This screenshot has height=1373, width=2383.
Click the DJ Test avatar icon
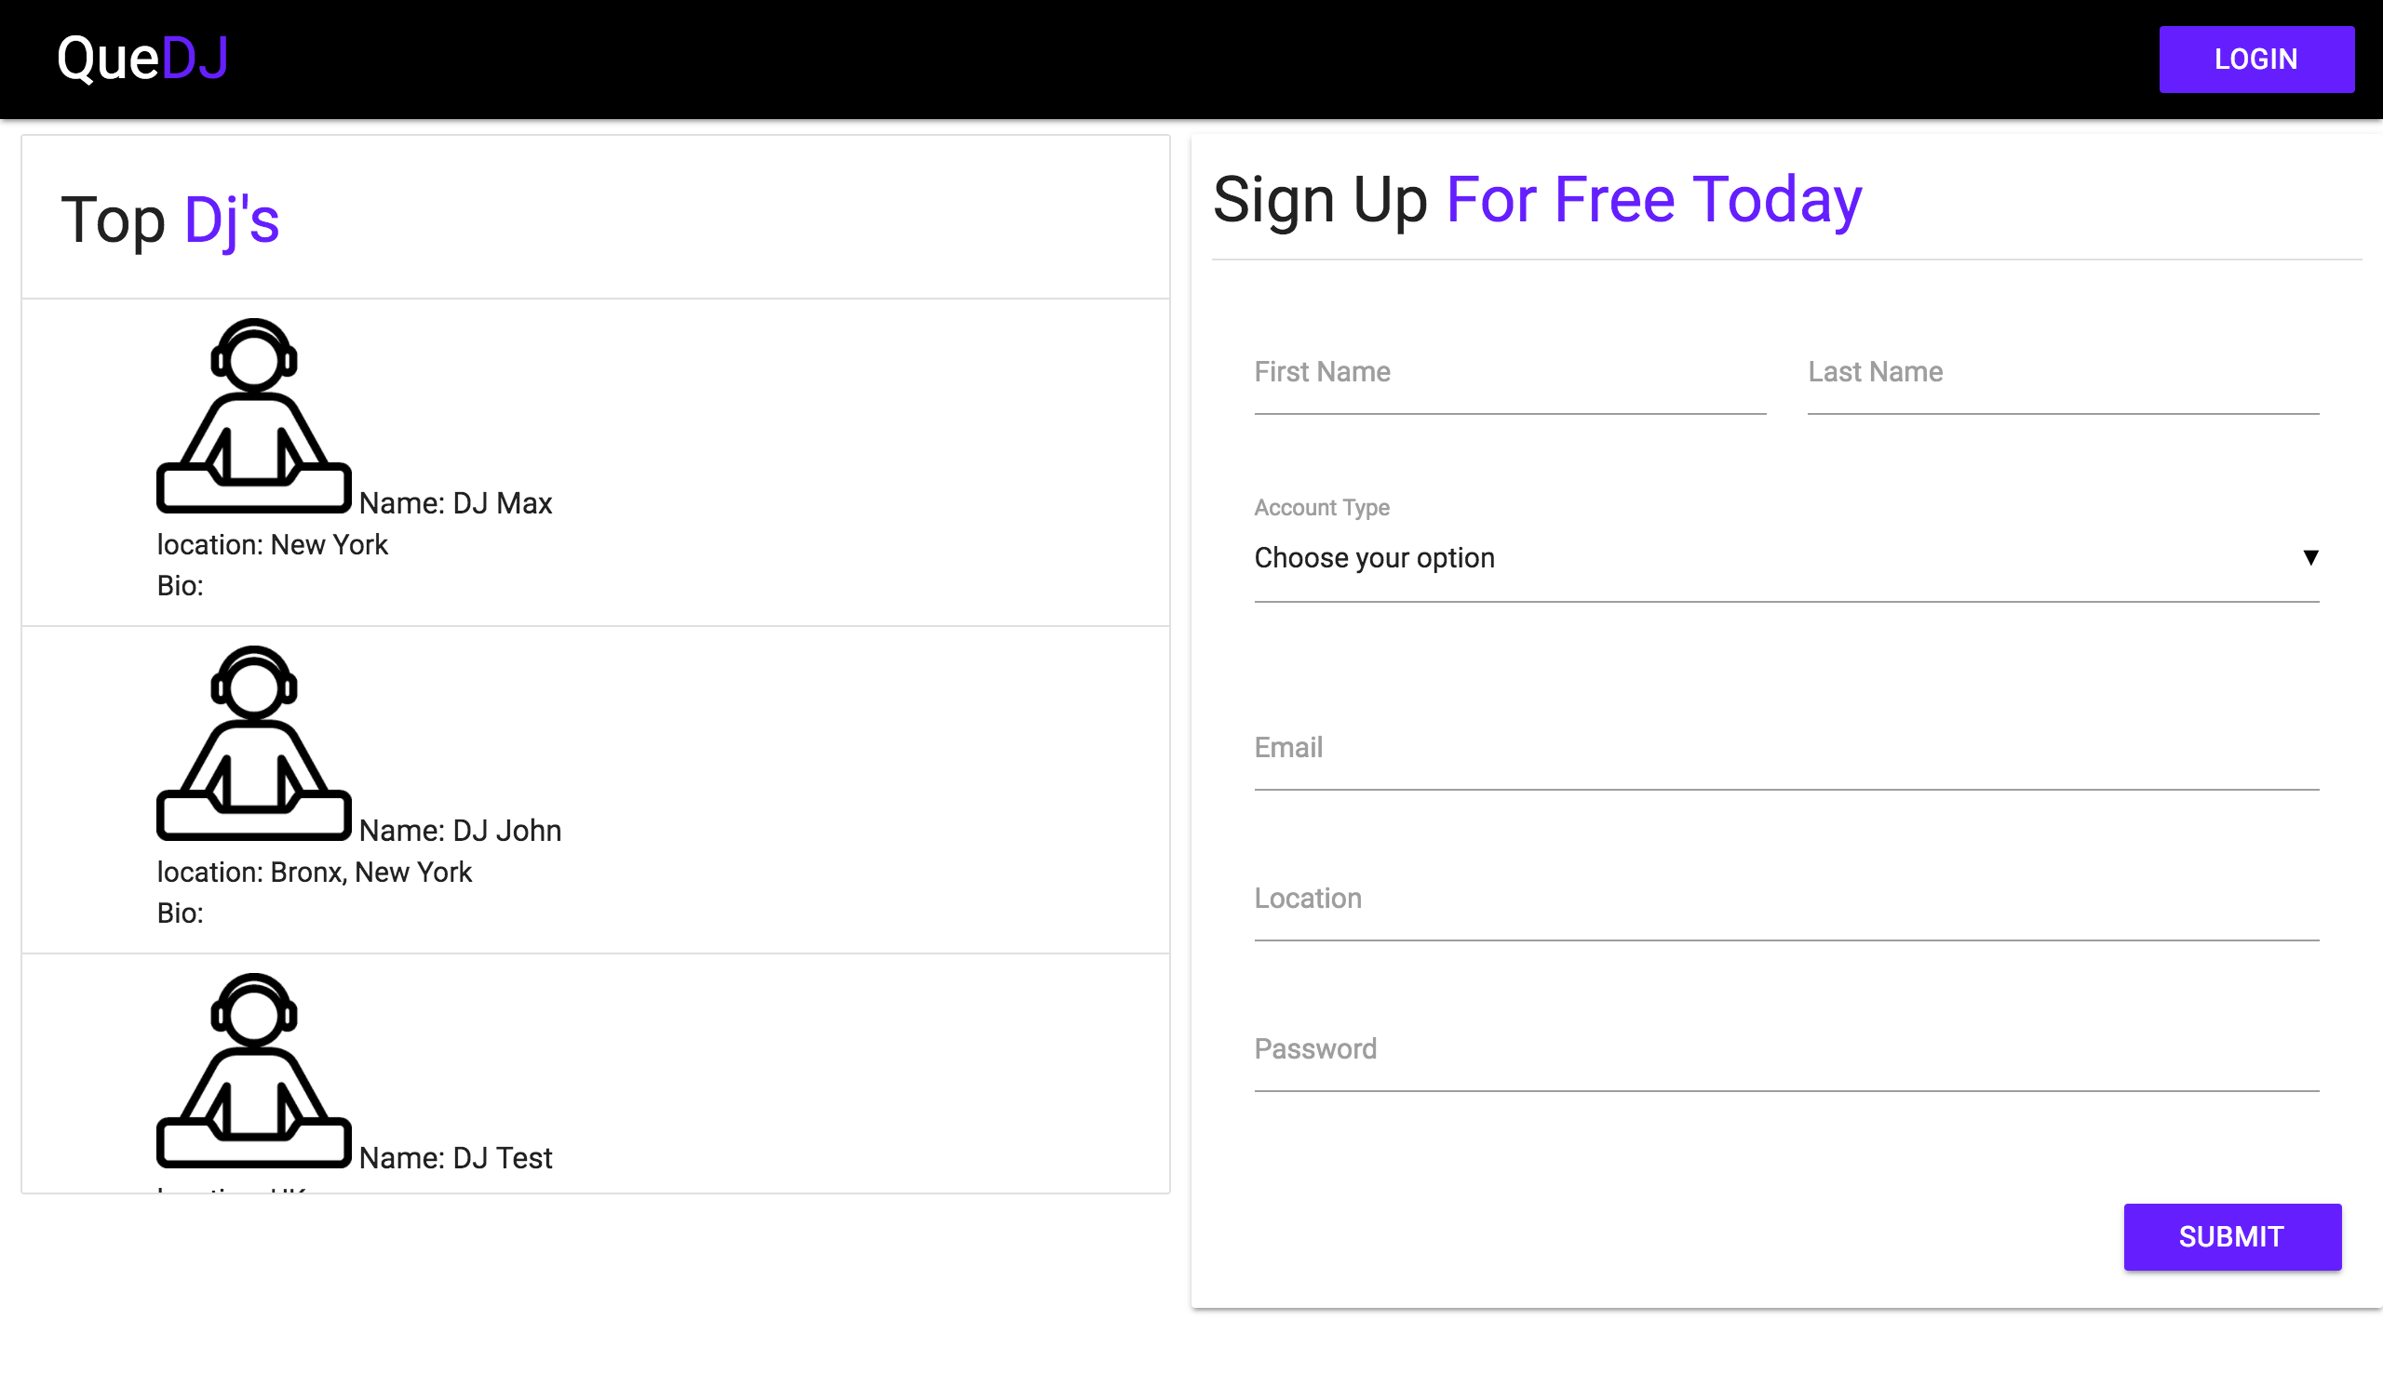pyautogui.click(x=254, y=1070)
